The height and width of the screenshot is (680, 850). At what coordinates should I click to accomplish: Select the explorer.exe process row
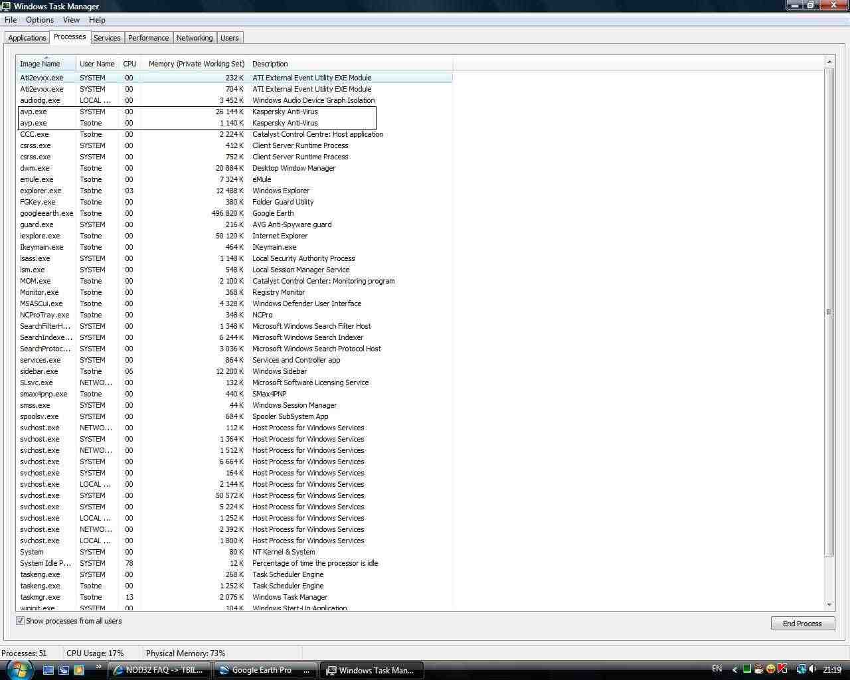point(234,191)
